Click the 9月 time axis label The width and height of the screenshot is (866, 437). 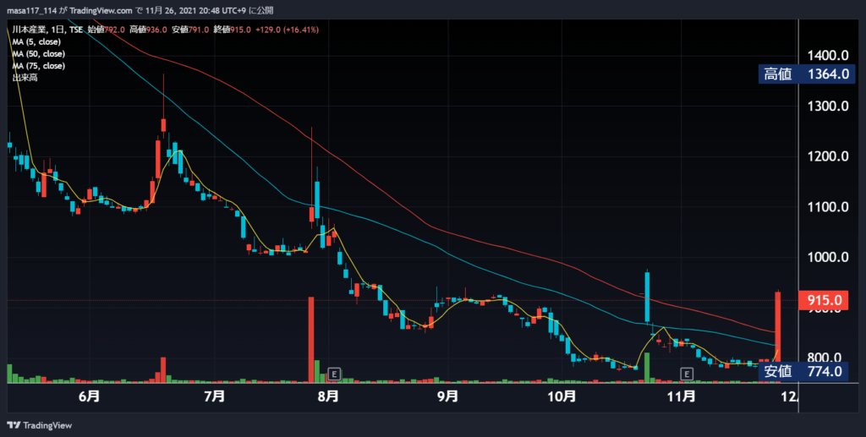447,396
